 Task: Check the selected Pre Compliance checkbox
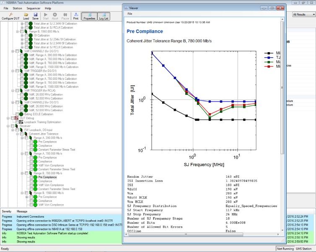(x=31, y=177)
